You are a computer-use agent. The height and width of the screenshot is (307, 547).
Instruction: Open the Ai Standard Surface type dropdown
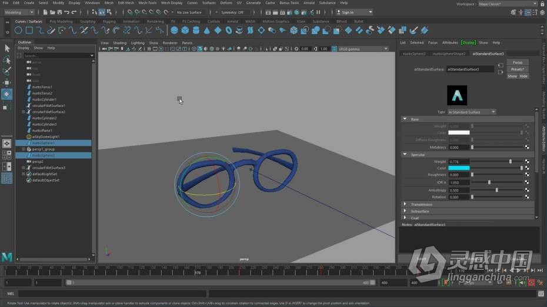click(472, 112)
